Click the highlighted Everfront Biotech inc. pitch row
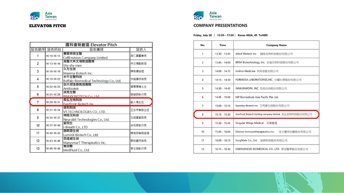Image resolution: width=344 pixels, height=193 pixels. point(91,102)
